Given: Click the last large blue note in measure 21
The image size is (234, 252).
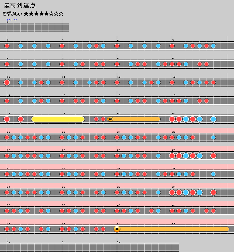Looking at the screenshot, I should point(213,119).
